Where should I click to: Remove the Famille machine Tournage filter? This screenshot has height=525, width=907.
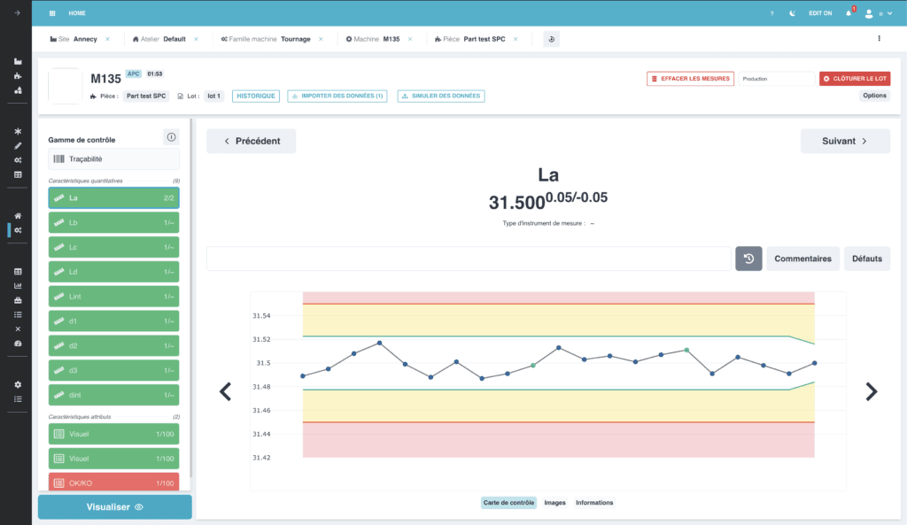[321, 39]
